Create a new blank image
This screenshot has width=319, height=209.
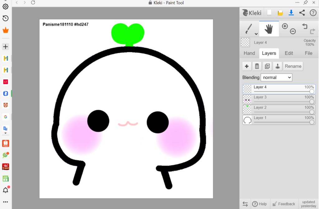[269, 13]
